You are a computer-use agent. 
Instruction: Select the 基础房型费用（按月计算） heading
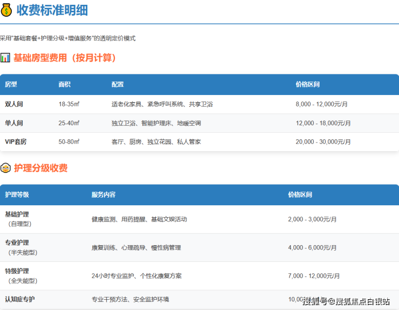[65, 57]
